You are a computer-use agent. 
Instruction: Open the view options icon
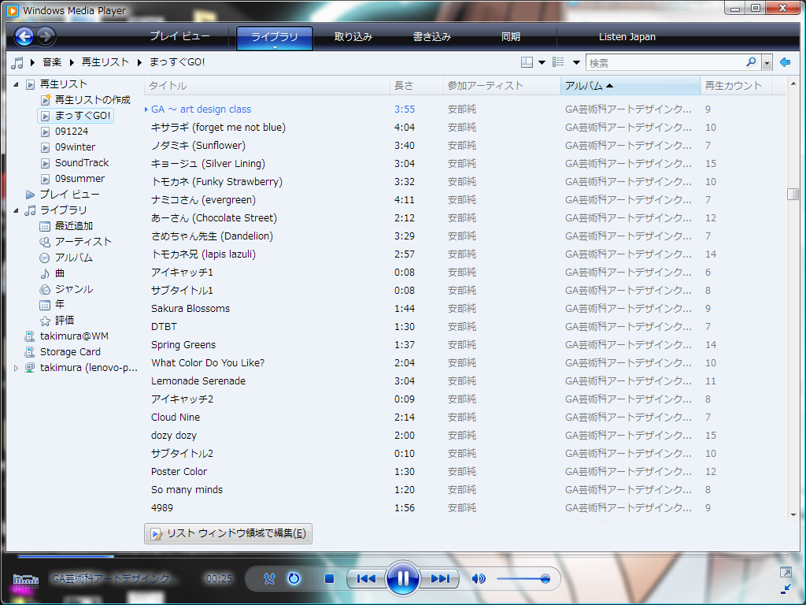[558, 62]
